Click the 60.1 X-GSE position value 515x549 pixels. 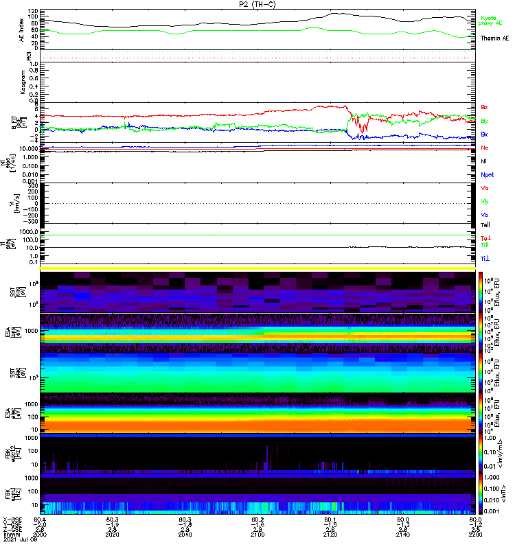click(330, 519)
